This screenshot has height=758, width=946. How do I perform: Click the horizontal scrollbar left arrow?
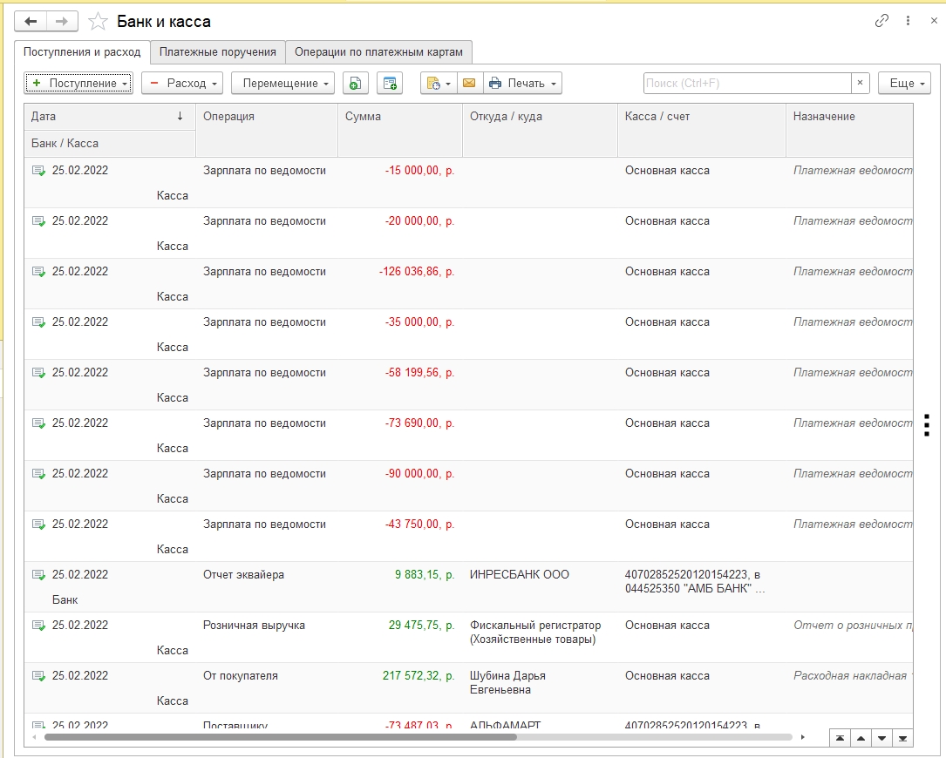34,737
